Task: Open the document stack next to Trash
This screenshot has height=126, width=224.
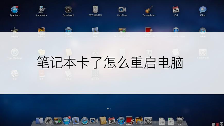Action: click(171, 121)
